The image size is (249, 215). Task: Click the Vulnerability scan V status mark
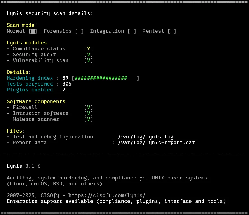(x=88, y=60)
